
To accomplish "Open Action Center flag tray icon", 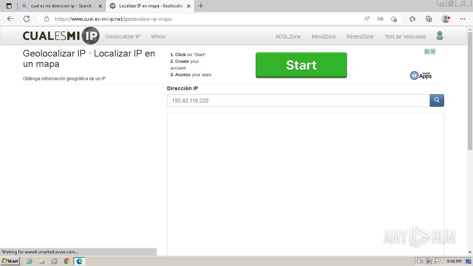I will tap(438, 261).
